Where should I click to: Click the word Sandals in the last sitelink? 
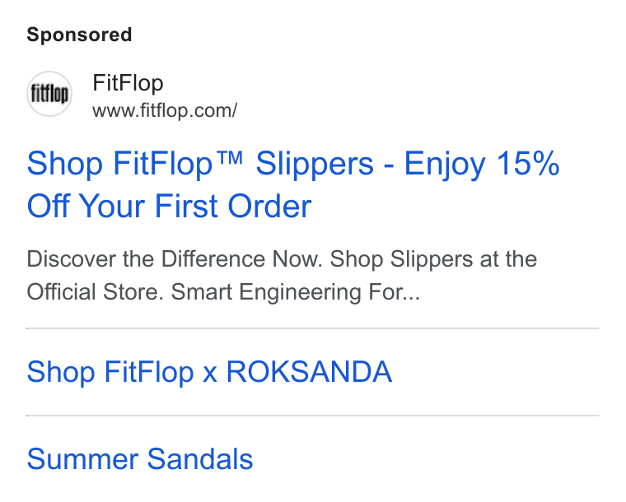[200, 459]
